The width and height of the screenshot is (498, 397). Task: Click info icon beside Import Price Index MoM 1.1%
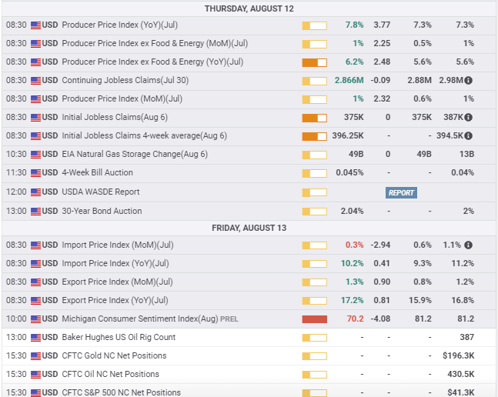[x=468, y=245]
